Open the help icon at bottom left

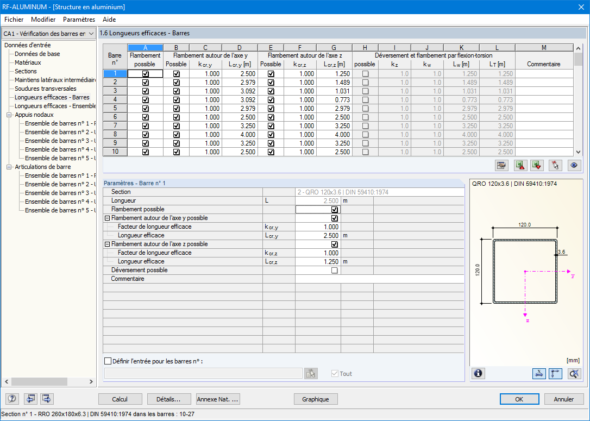(x=12, y=399)
